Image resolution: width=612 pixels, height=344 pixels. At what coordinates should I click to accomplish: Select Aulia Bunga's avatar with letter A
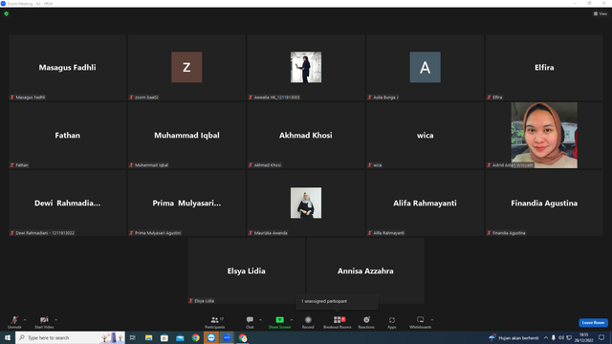tap(425, 67)
